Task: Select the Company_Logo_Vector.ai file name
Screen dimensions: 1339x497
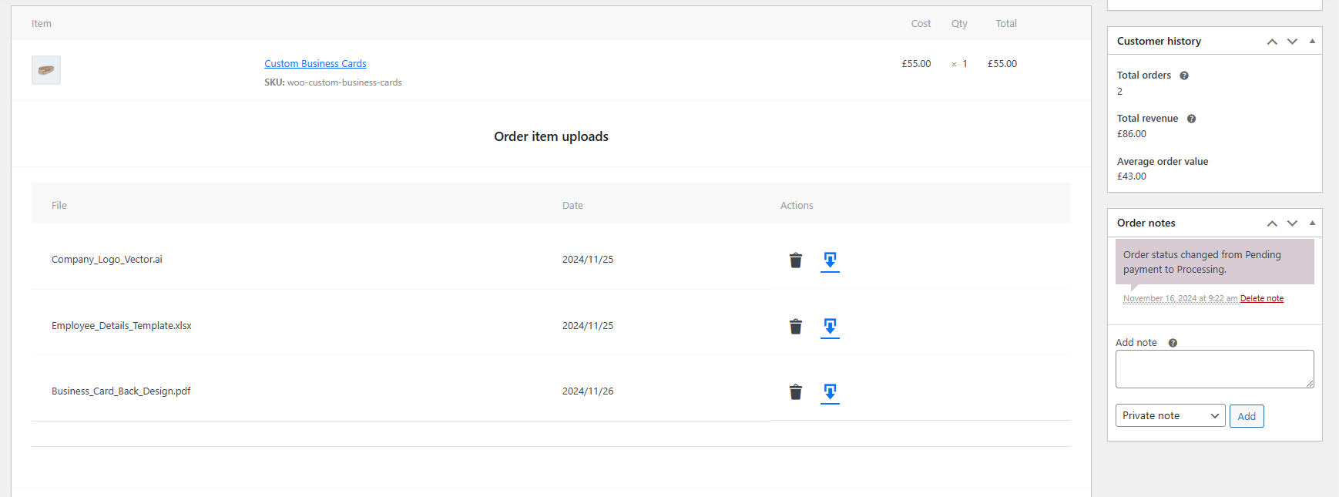Action: [107, 260]
